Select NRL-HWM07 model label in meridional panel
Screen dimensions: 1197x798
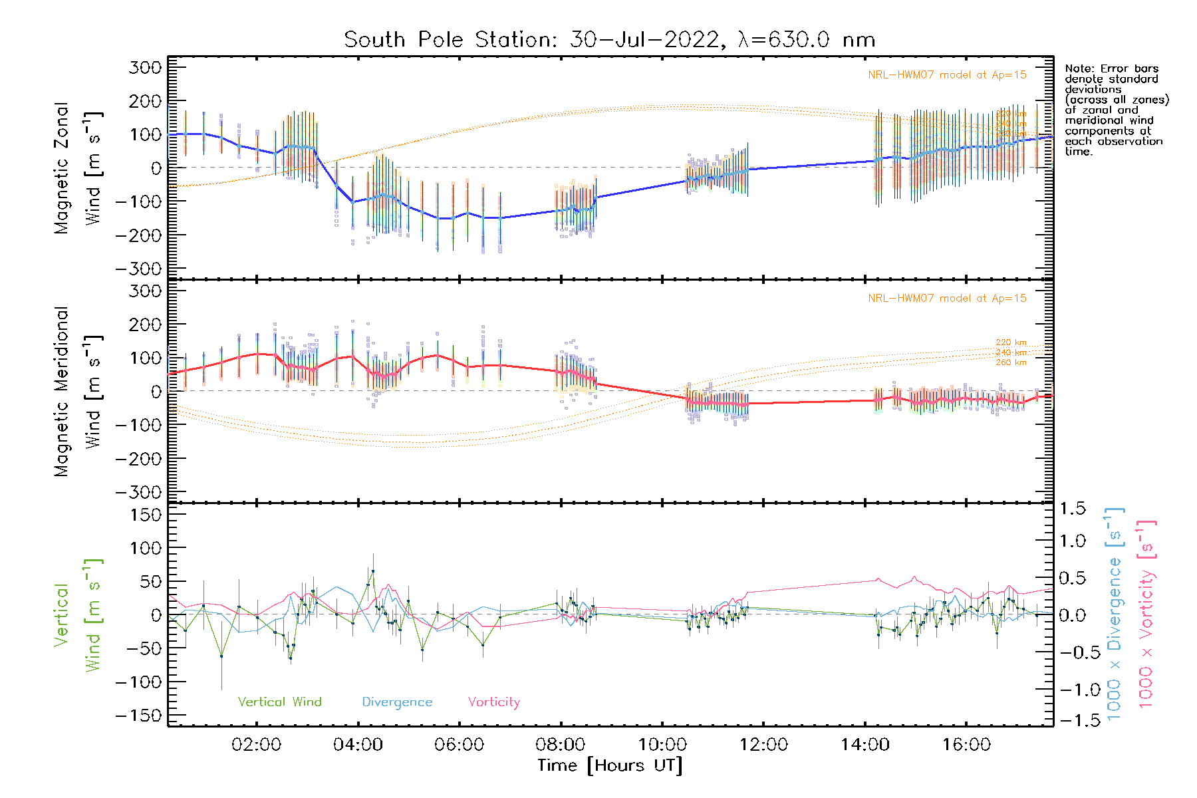point(947,299)
